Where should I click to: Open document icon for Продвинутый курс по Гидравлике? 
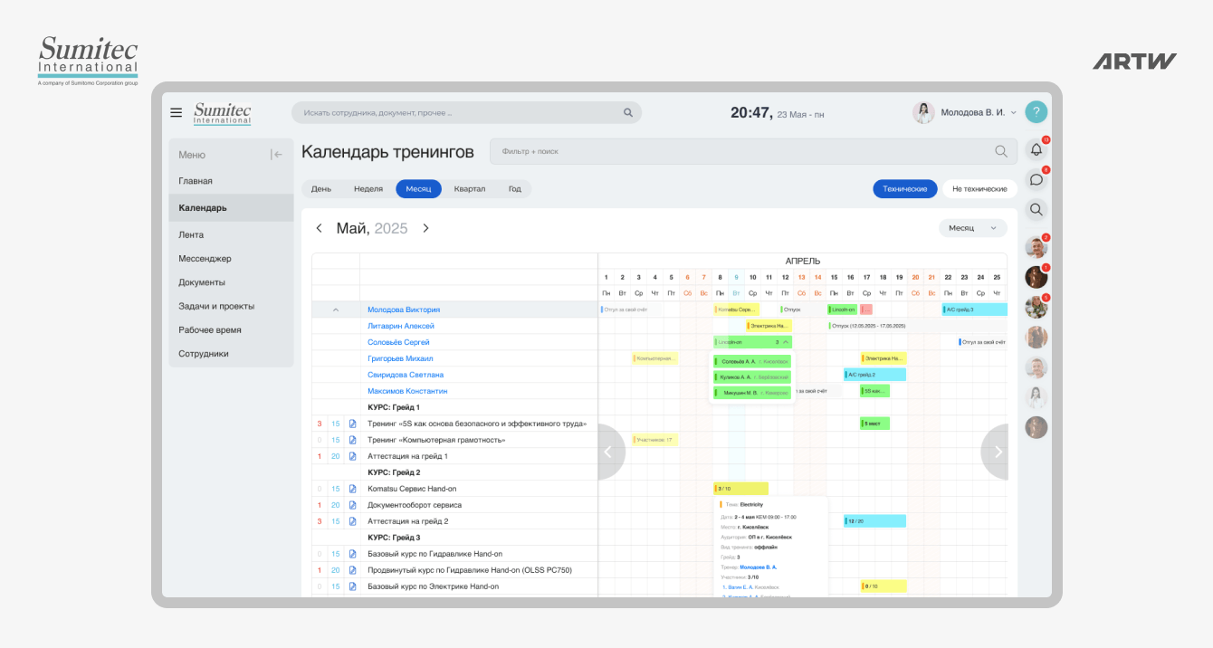353,570
